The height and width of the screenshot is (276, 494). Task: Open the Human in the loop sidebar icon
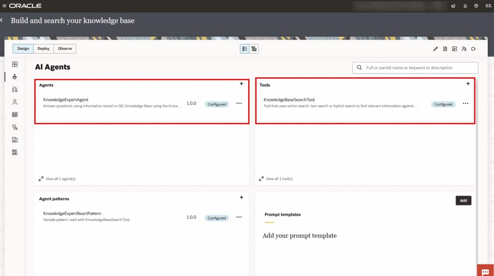click(15, 102)
